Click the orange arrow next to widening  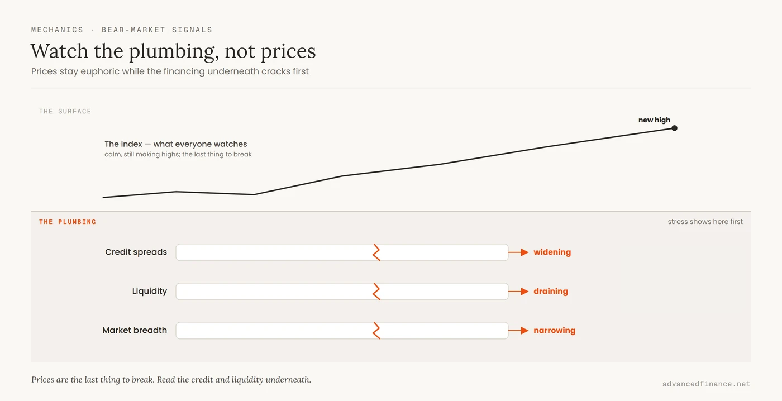(x=518, y=252)
